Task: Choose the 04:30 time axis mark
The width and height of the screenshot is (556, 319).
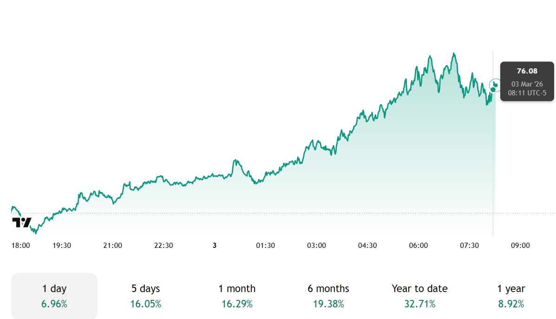Action: coord(367,246)
